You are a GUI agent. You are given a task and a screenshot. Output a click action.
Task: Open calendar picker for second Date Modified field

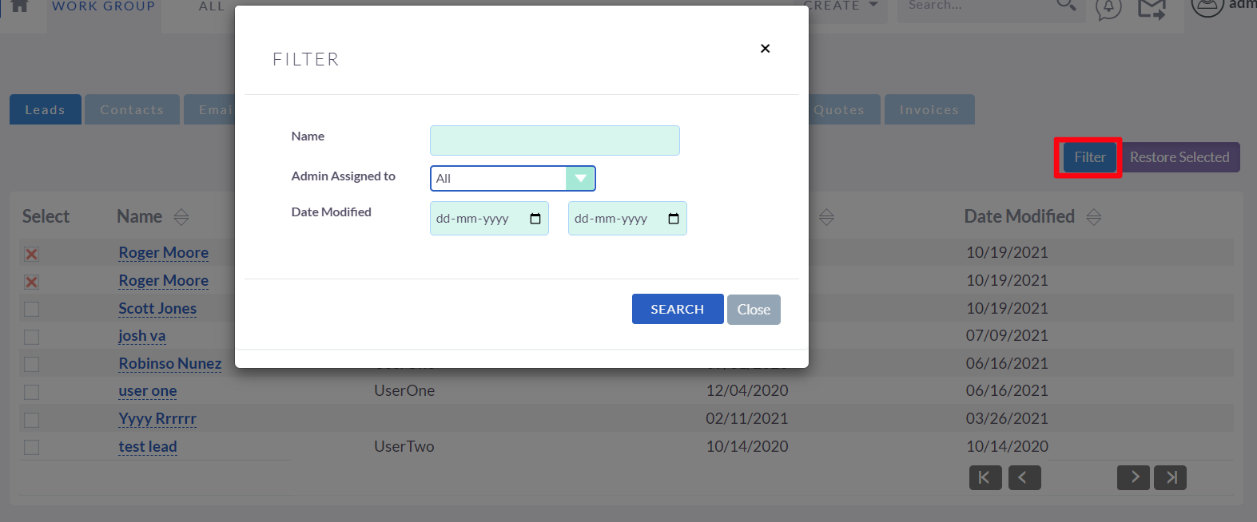674,219
